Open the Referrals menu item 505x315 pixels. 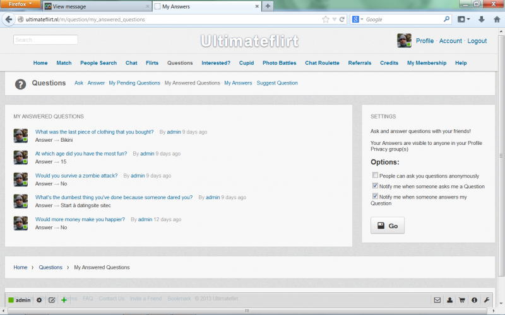coord(360,63)
